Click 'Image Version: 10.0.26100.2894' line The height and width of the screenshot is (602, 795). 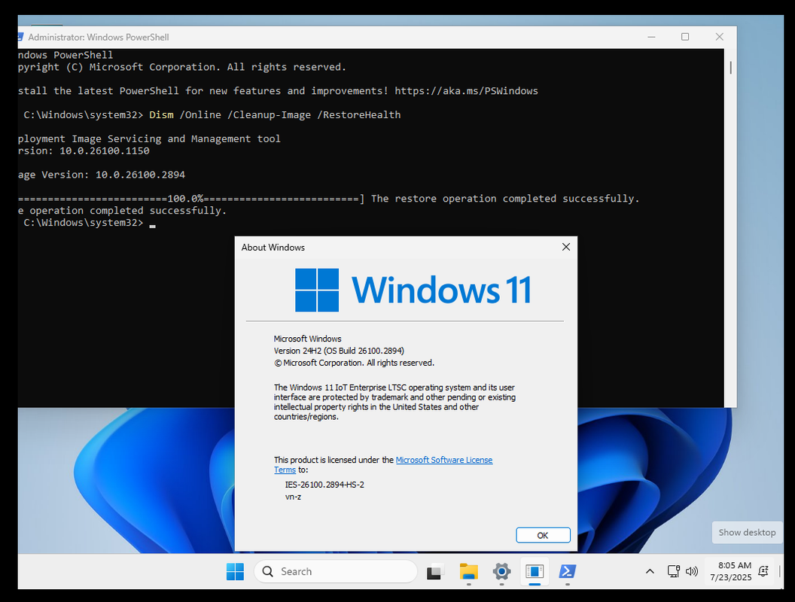[x=102, y=175]
